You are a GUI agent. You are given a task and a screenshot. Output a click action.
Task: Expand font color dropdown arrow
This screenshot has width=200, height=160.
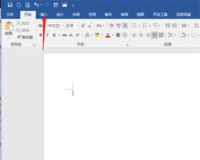point(112,35)
